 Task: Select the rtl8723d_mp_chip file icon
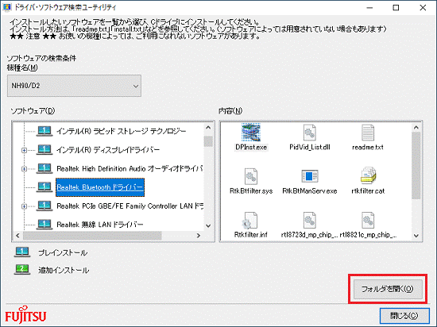pos(309,220)
